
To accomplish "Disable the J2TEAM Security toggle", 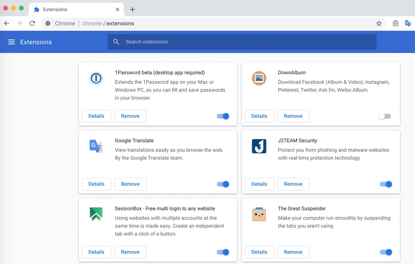I will tap(386, 184).
